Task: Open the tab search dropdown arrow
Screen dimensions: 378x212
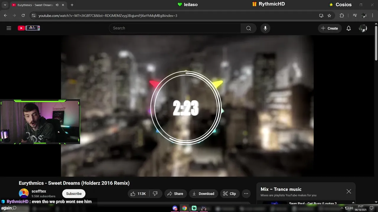Action: click(5, 5)
